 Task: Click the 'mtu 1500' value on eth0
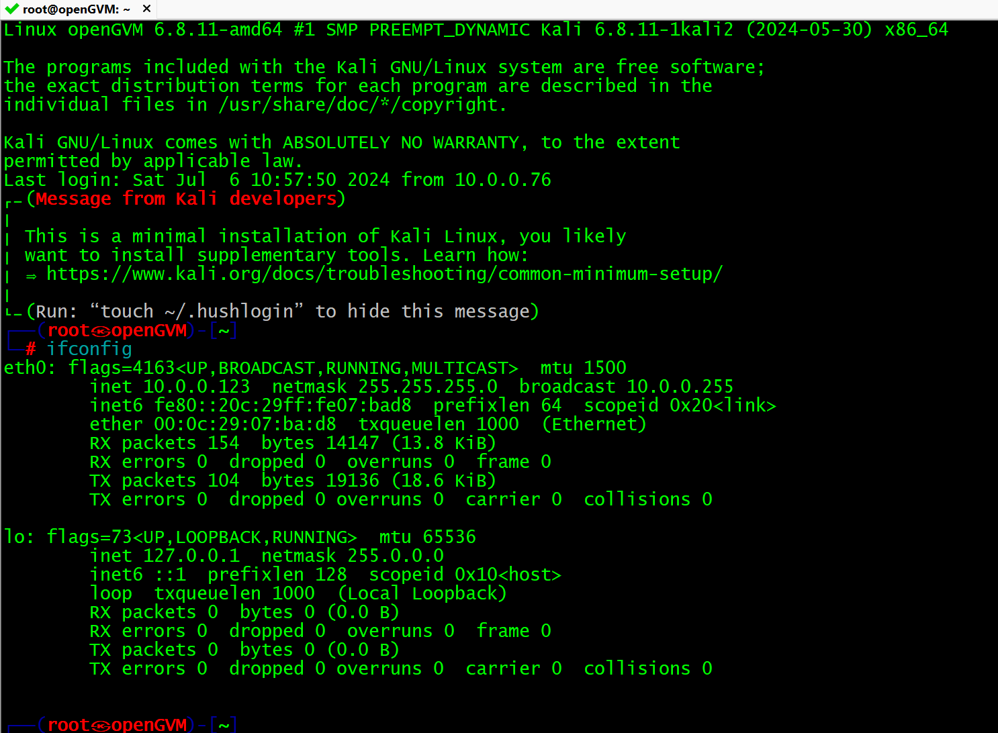tap(584, 368)
